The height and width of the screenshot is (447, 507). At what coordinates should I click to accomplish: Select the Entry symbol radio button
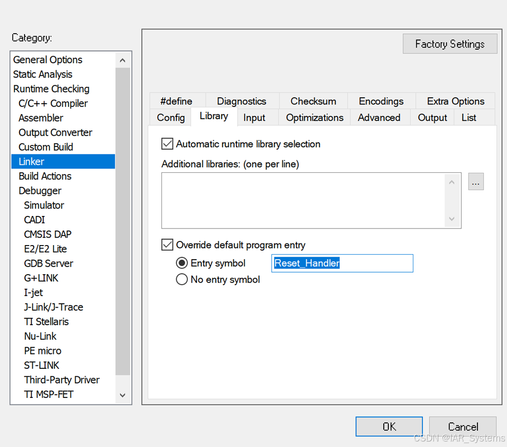tap(182, 263)
